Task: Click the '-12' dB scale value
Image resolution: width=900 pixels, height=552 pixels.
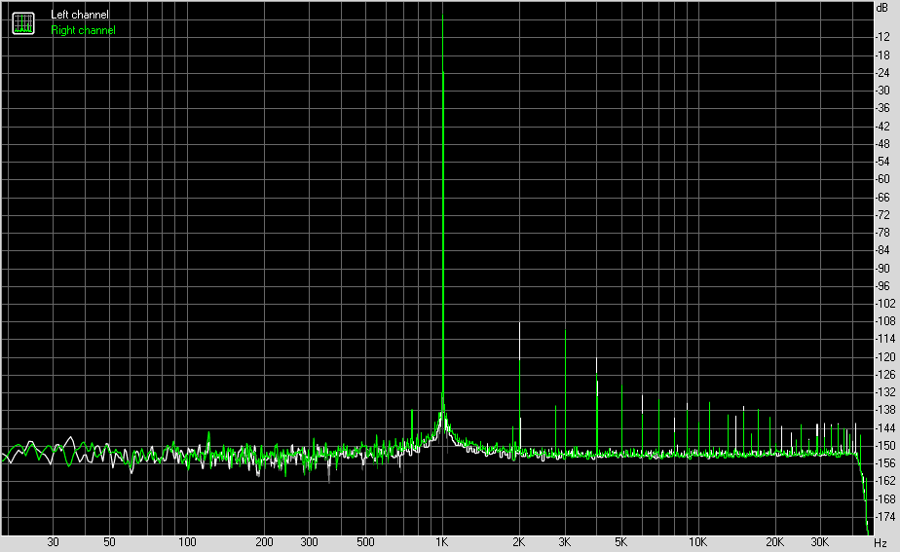Action: pyautogui.click(x=882, y=37)
